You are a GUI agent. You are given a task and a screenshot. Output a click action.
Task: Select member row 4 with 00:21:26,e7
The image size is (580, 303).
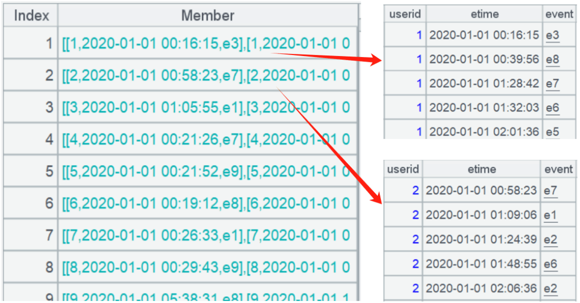pyautogui.click(x=207, y=139)
